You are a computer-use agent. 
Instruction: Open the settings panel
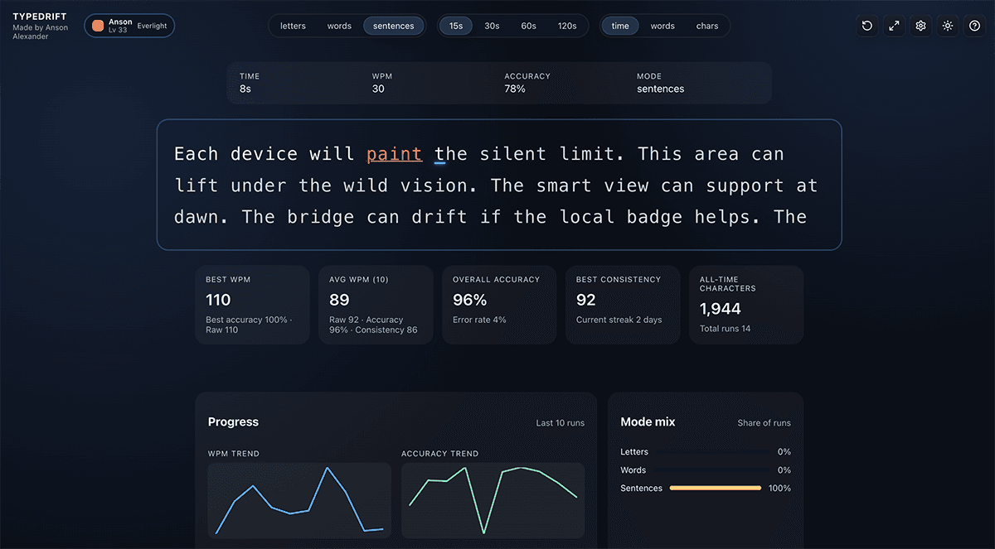click(920, 26)
